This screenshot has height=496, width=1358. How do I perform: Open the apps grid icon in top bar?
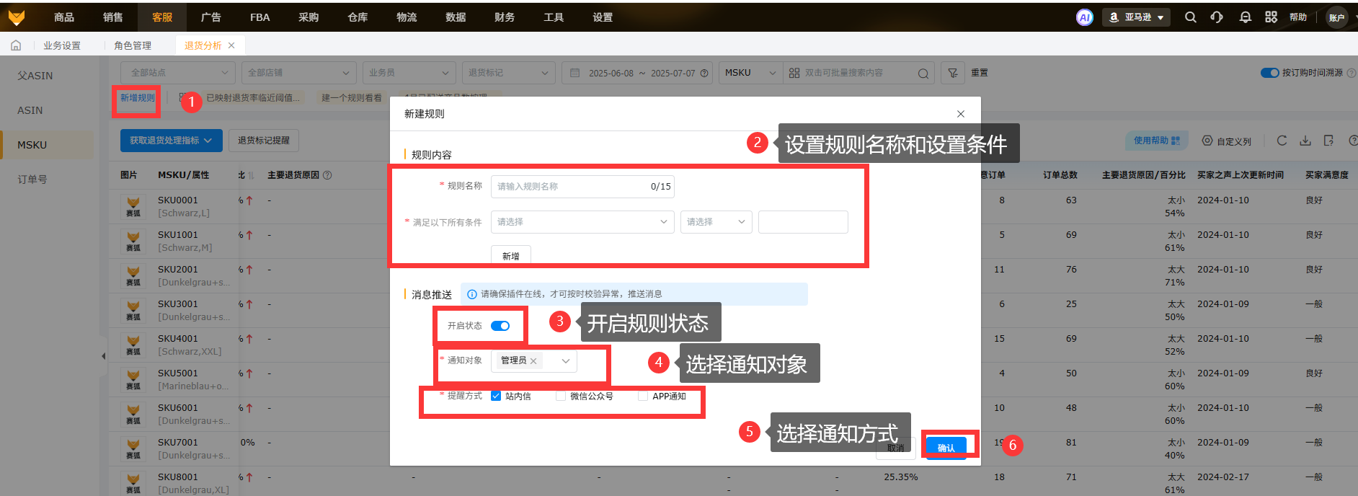click(1271, 17)
